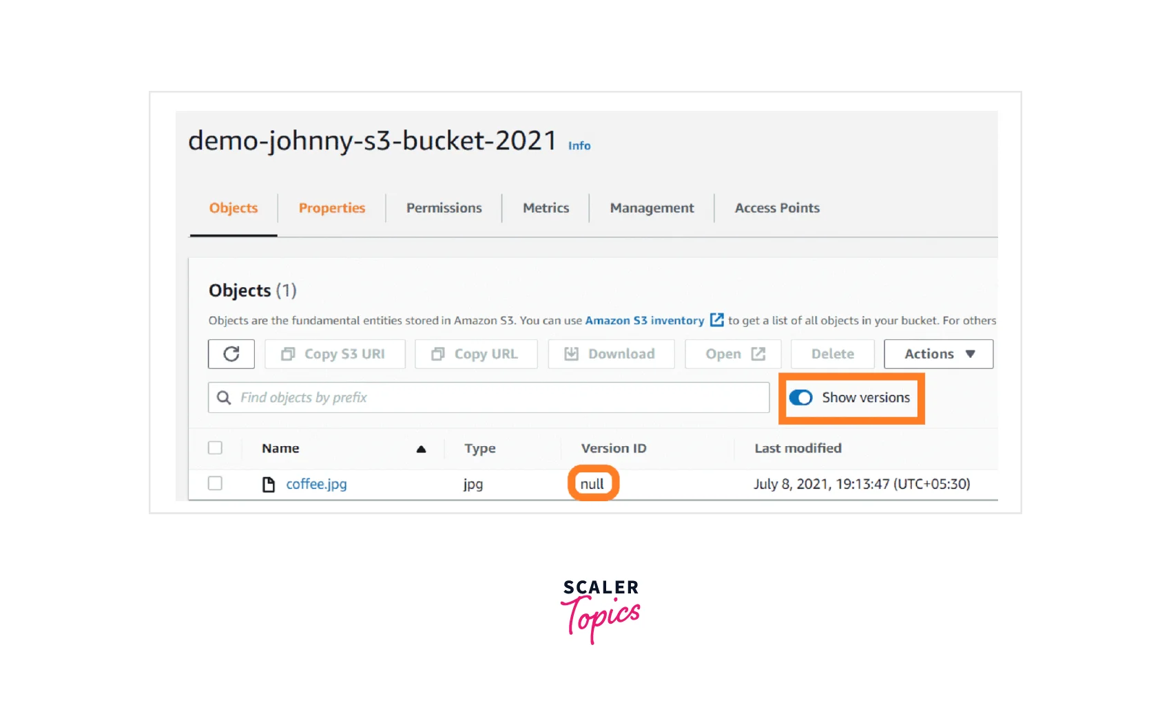Image resolution: width=1171 pixels, height=727 pixels.
Task: Turn off the Show versions toggle
Action: pos(801,398)
